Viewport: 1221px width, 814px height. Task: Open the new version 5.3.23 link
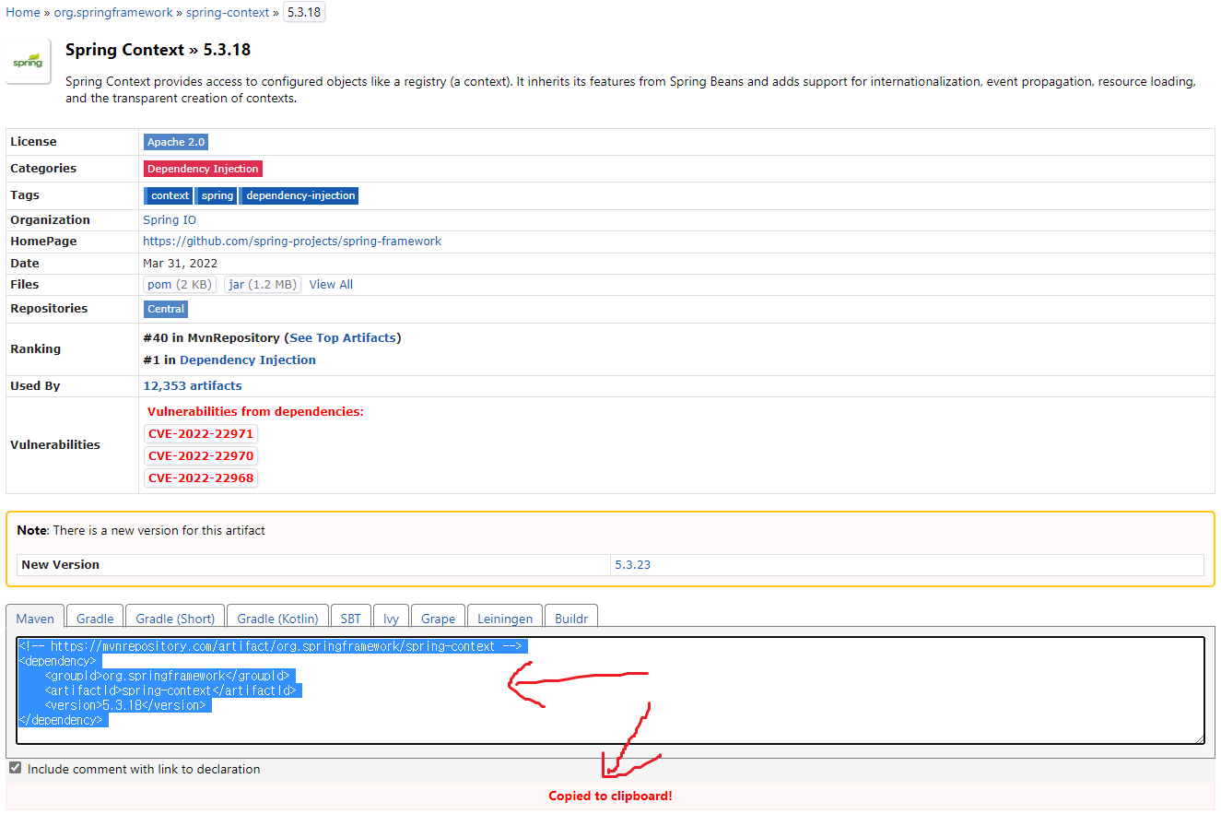pos(632,565)
